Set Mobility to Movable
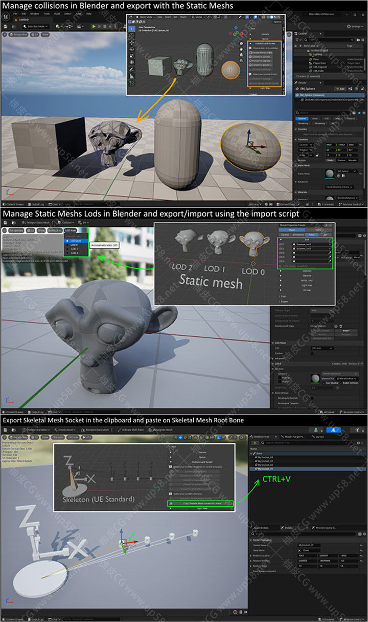The height and width of the screenshot is (622, 368). coord(352,160)
